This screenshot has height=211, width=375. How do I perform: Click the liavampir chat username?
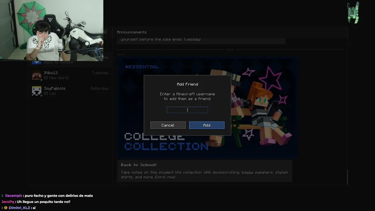tap(13, 196)
